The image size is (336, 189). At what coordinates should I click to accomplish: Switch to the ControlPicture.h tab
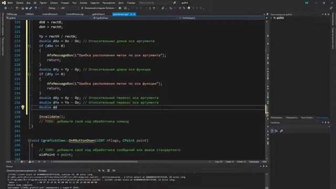[x=50, y=14]
